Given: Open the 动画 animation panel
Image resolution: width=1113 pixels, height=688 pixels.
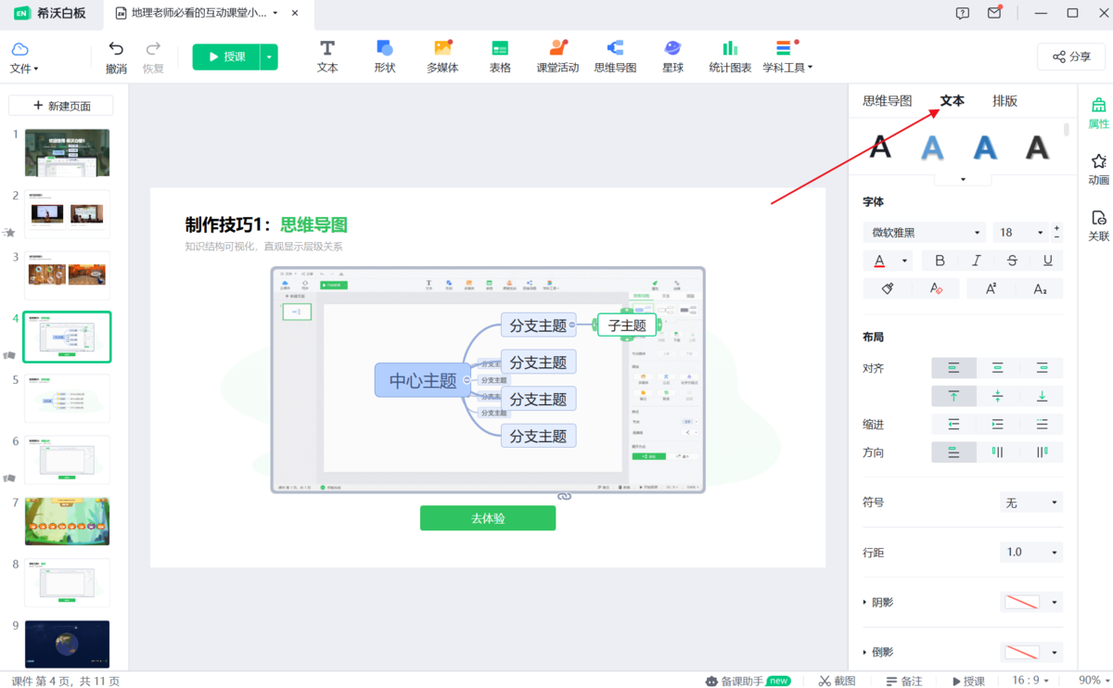Looking at the screenshot, I should click(1098, 169).
